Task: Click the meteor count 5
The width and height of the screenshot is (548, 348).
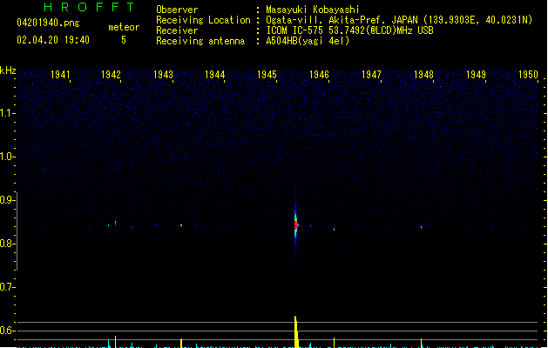Action: [x=124, y=40]
